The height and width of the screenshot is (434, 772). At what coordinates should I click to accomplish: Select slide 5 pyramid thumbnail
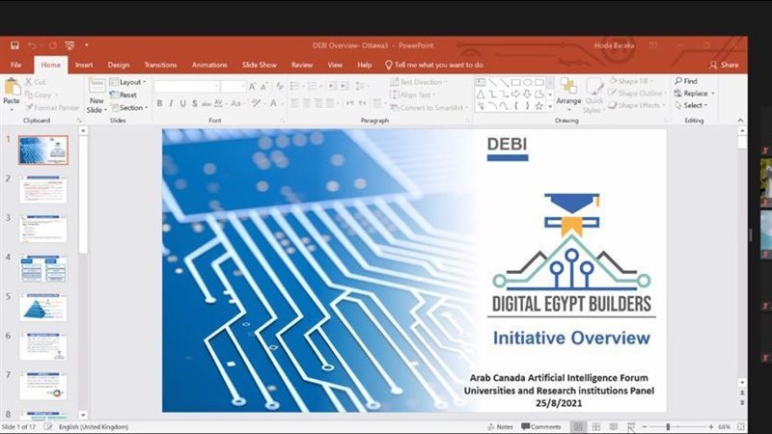point(42,308)
